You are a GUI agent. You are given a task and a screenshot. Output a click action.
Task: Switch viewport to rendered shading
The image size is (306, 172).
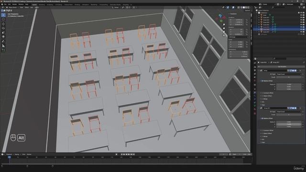click(249, 8)
